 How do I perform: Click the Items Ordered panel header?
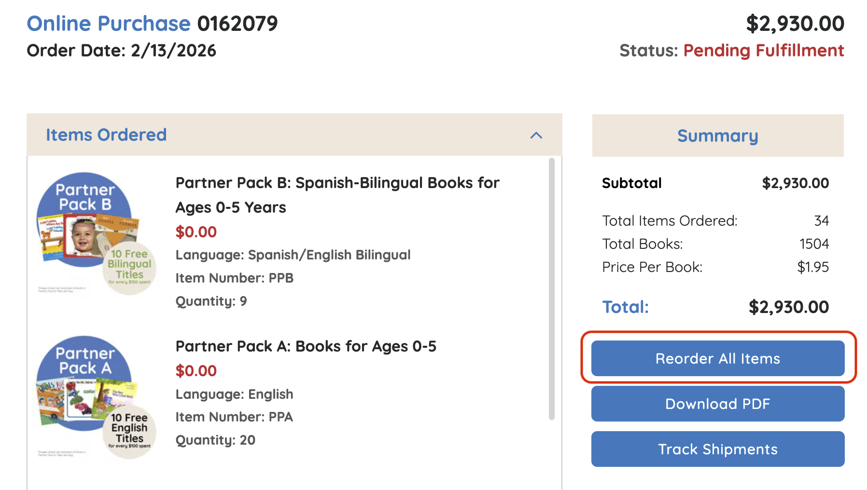pos(106,135)
